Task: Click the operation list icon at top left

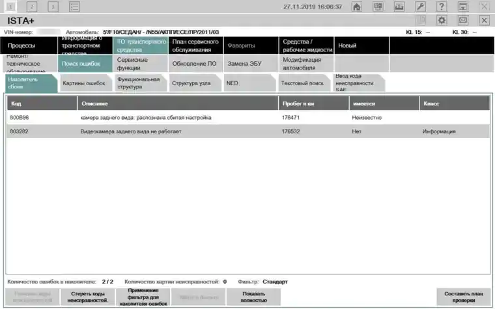Action: pyautogui.click(x=74, y=7)
